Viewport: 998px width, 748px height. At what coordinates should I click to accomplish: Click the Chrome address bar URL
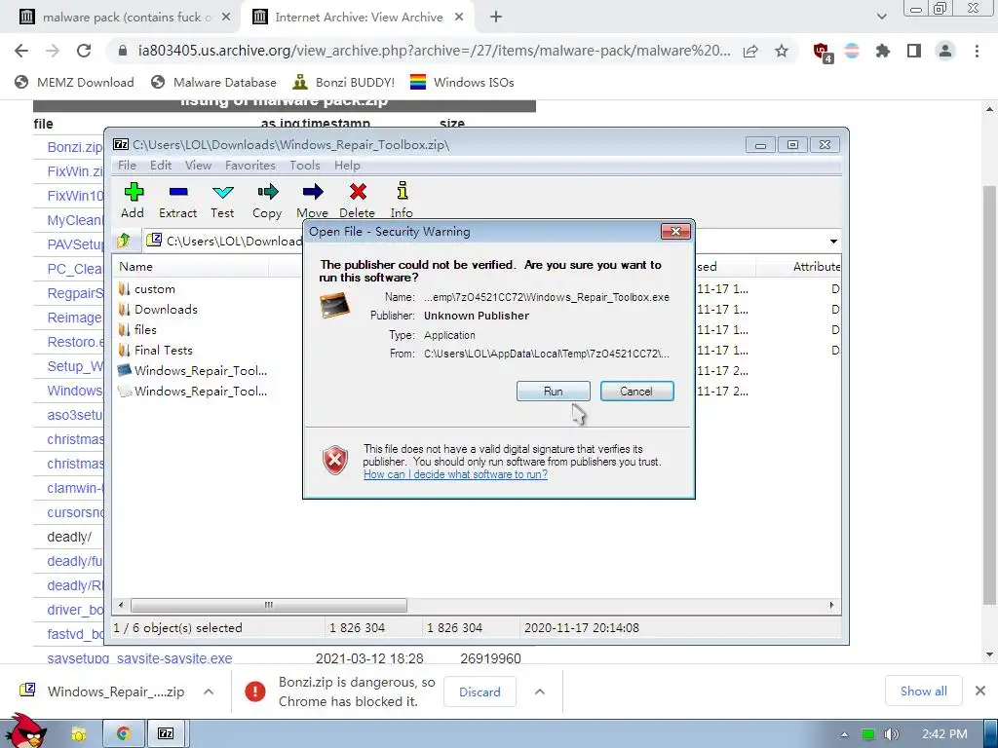coord(434,51)
